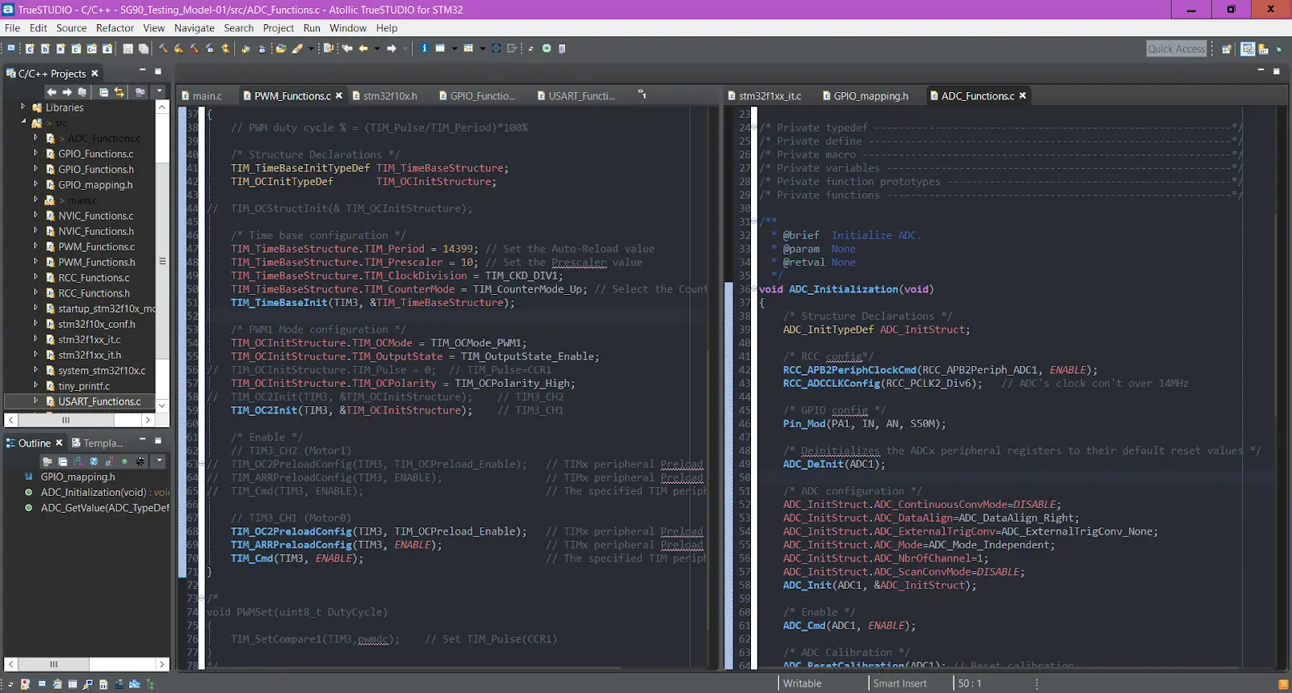Image resolution: width=1292 pixels, height=693 pixels.
Task: Click the Build (hammer) toolbar icon
Action: point(163,48)
